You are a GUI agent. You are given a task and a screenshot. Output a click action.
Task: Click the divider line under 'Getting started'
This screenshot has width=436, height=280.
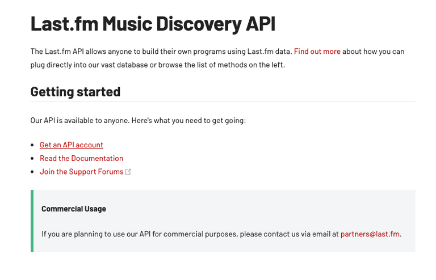[223, 101]
